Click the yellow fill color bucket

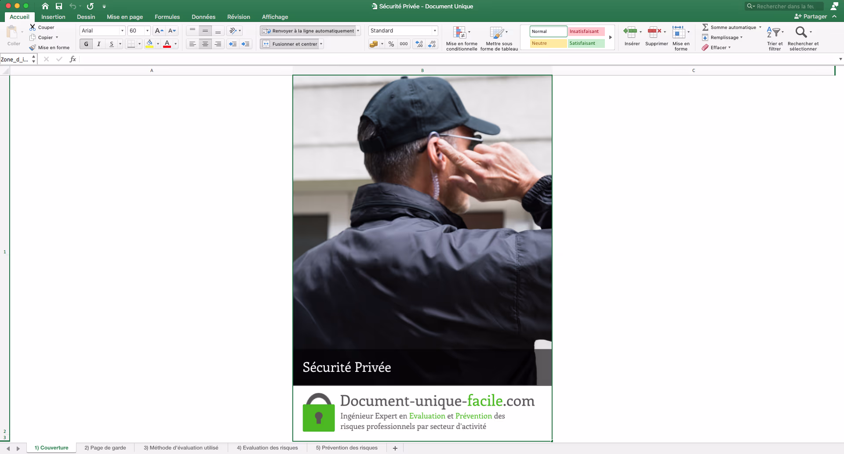[149, 44]
